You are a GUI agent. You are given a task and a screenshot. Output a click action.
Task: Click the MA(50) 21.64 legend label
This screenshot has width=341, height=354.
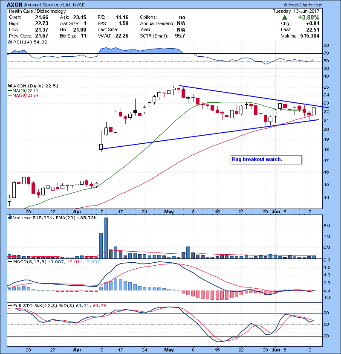tap(23, 95)
